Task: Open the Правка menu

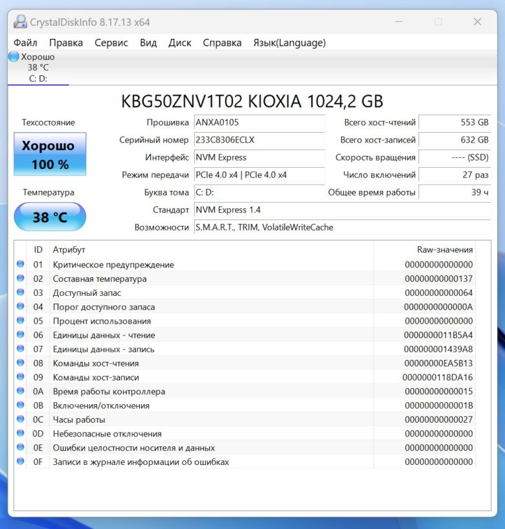Action: pos(66,43)
